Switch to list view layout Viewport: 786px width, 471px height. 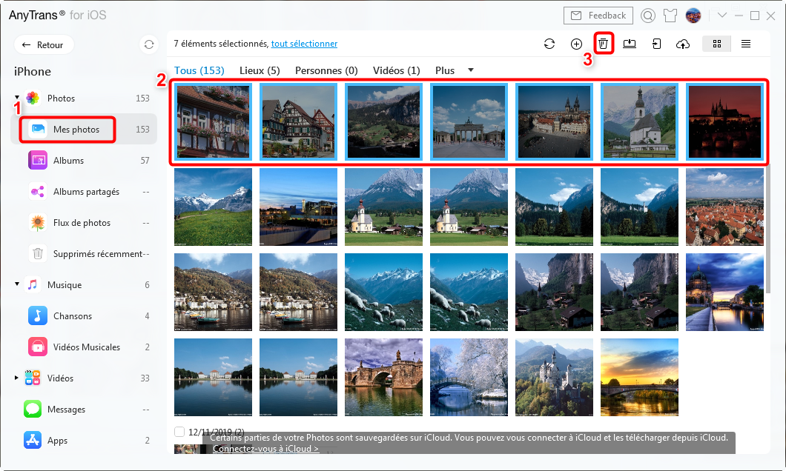pyautogui.click(x=746, y=44)
